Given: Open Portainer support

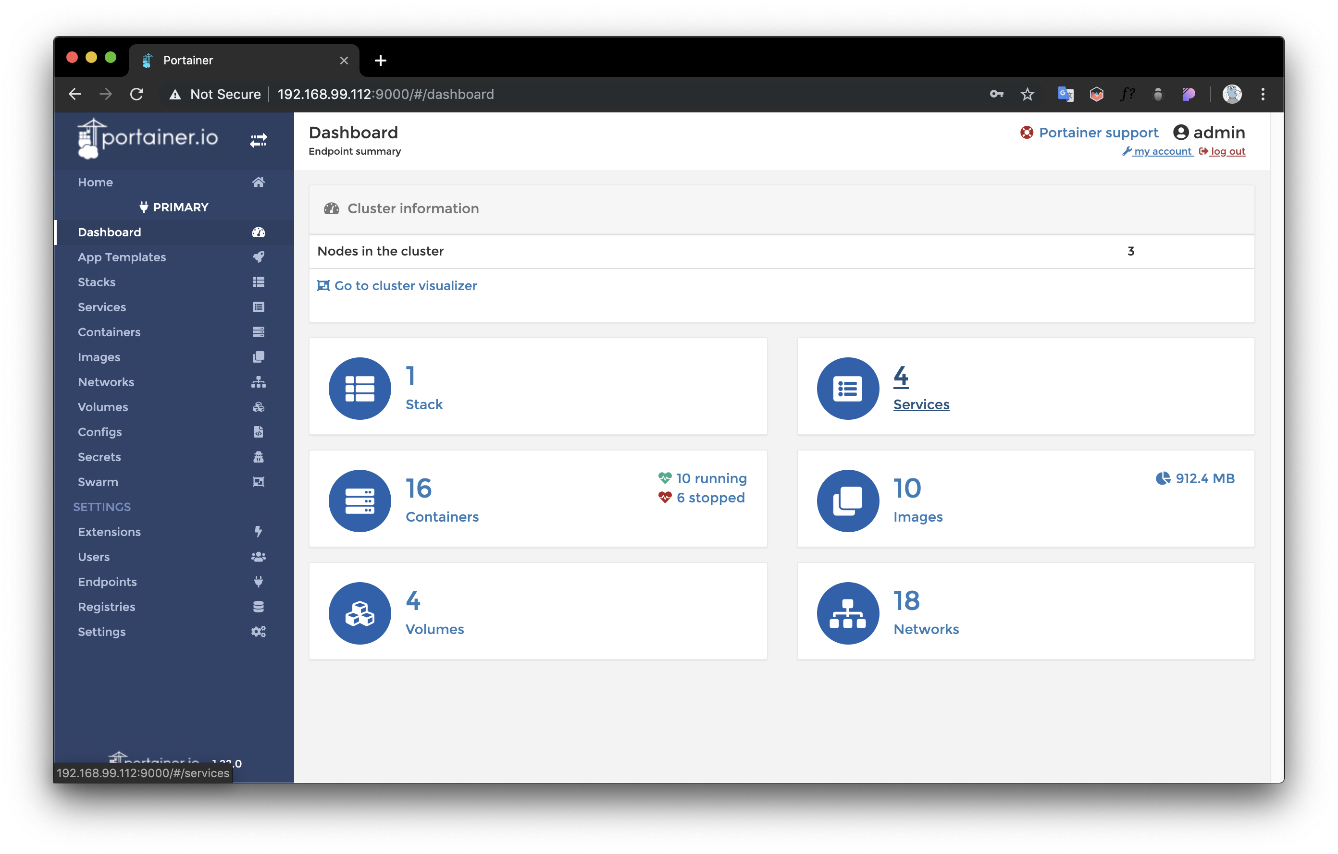Looking at the screenshot, I should pyautogui.click(x=1098, y=132).
